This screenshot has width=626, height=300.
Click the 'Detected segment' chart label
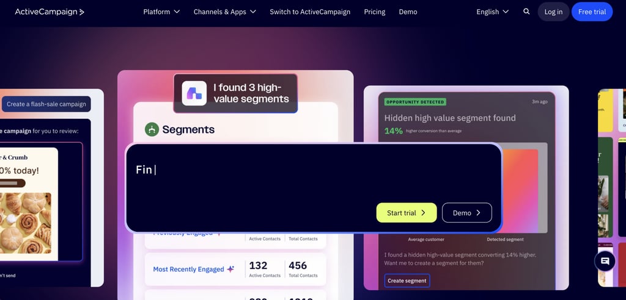pos(505,240)
